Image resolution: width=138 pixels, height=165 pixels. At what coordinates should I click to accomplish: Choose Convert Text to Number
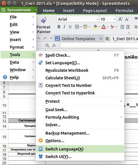(x=80, y=85)
